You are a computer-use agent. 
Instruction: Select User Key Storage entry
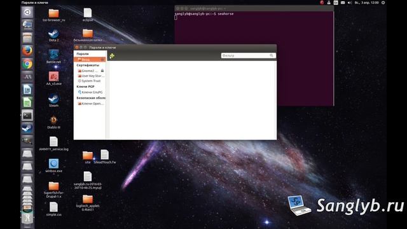[91, 76]
